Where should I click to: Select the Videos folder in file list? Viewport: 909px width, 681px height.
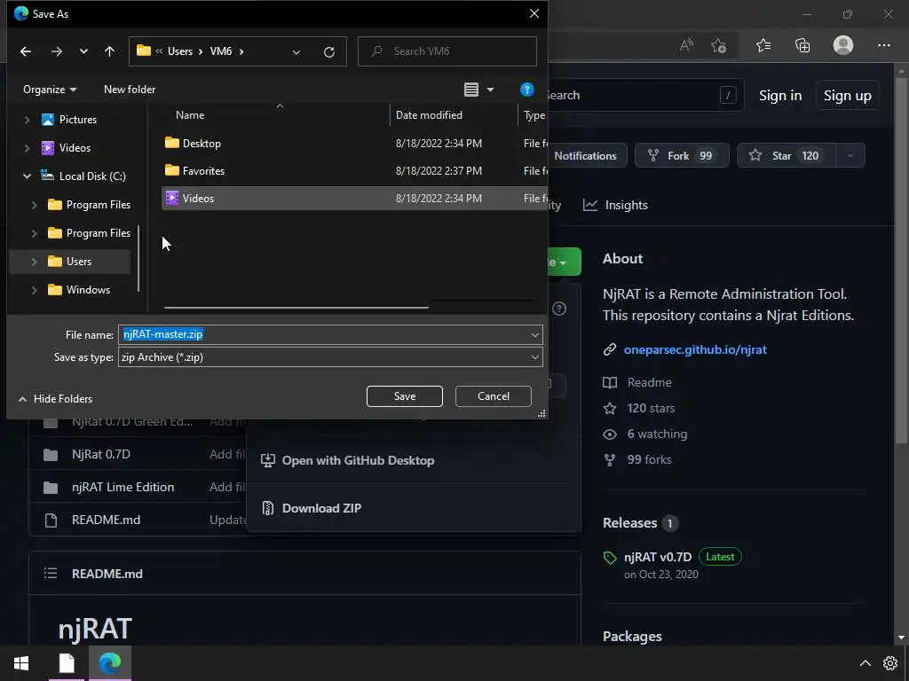pyautogui.click(x=354, y=198)
